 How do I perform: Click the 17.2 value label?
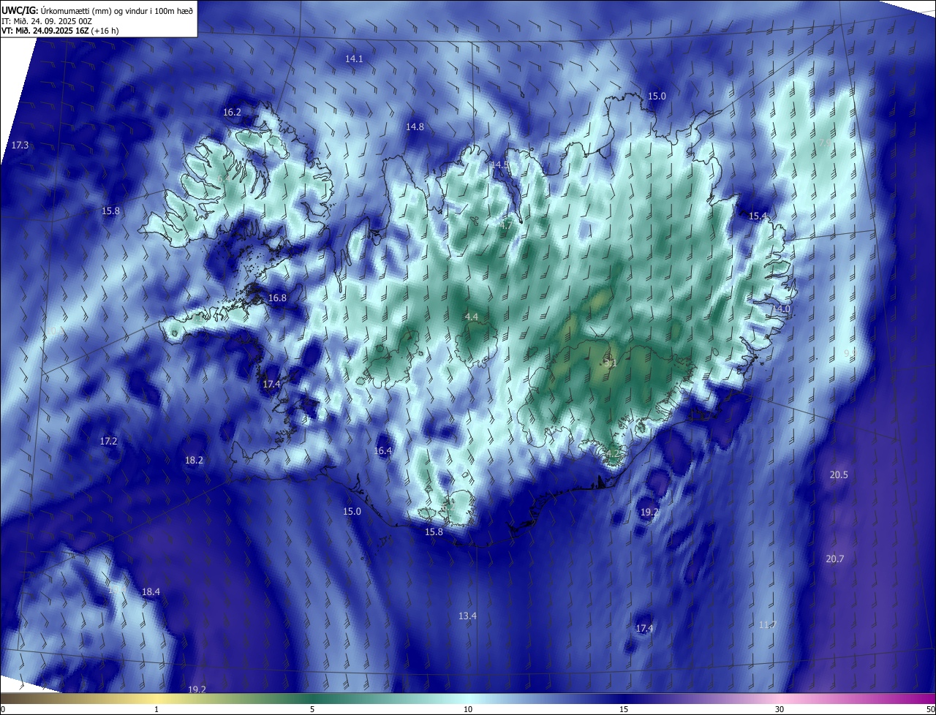pos(108,442)
